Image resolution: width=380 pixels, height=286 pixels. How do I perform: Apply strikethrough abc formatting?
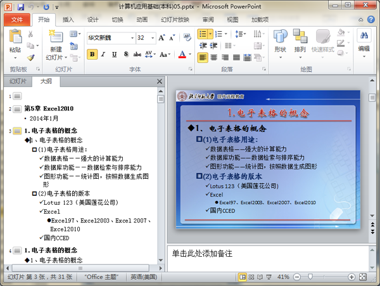click(137, 54)
